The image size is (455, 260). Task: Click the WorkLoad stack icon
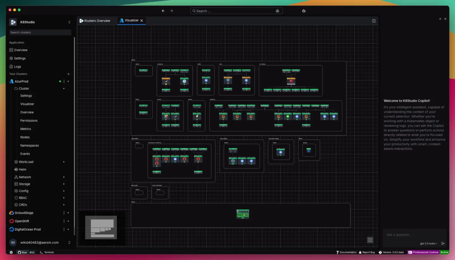coord(16,162)
